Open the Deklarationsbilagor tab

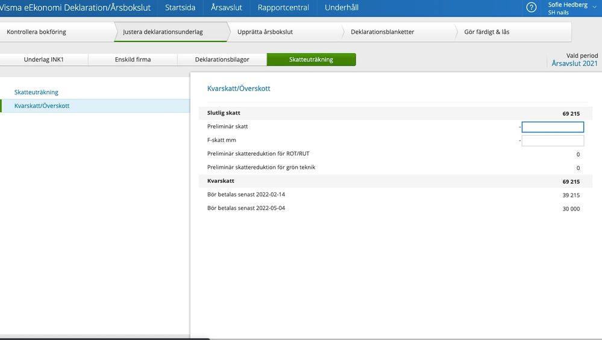click(x=222, y=60)
